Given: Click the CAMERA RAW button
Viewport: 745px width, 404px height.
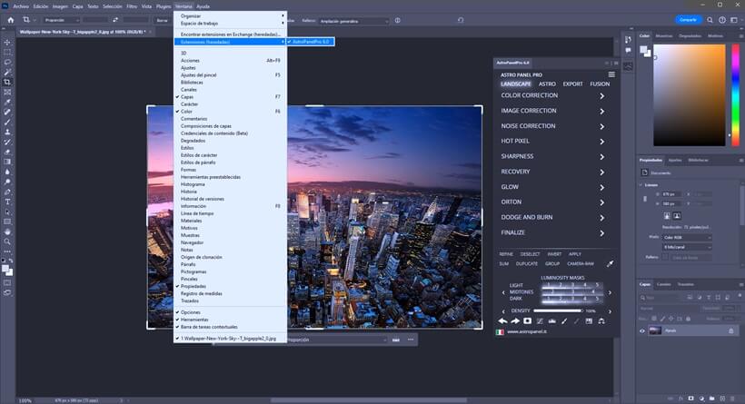Looking at the screenshot, I should (581, 263).
